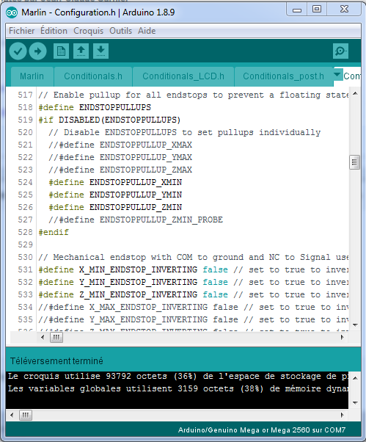This screenshot has width=366, height=442.
Task: Click board info 'Arduino/Genuino Mega or Mega 2560 sur COM7'
Action: coord(262,430)
